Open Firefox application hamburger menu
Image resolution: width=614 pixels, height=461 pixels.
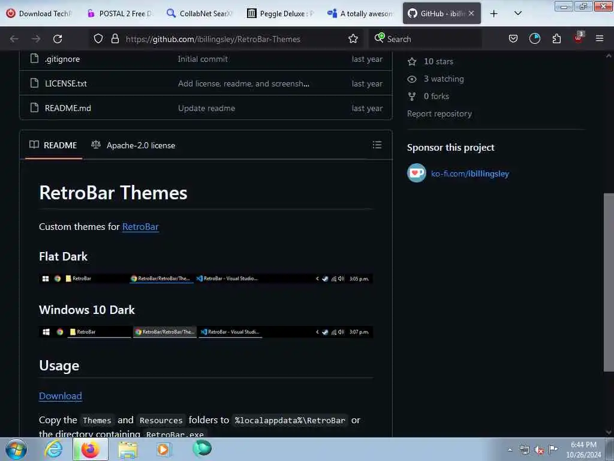pyautogui.click(x=599, y=38)
